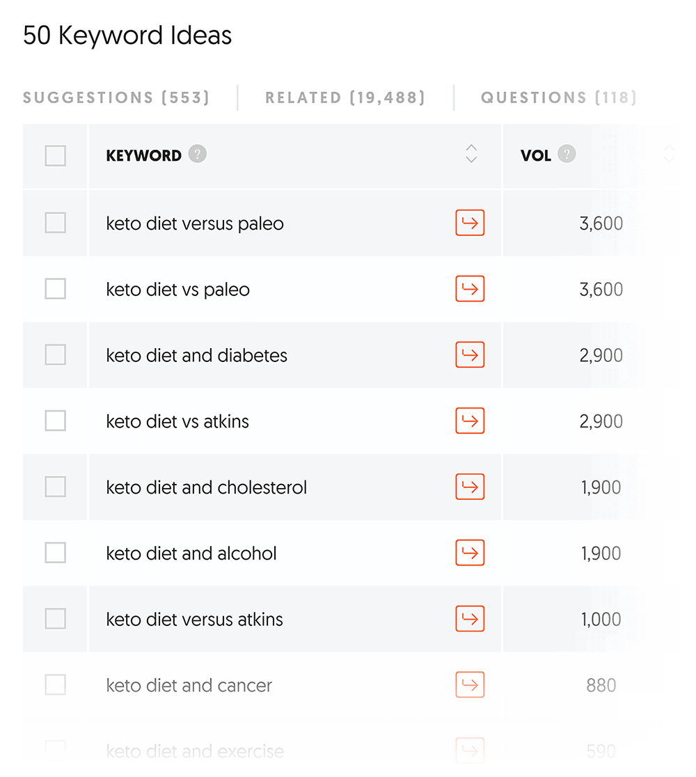Viewport: 696px width, 777px height.
Task: Open arrow icon for keto diet and cholesterol
Action: tap(470, 487)
